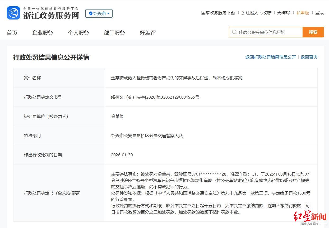Image resolution: width=329 pixels, height=228 pixels.
Task: Click the 红星新闻 watermark logo
Action: pos(310,217)
